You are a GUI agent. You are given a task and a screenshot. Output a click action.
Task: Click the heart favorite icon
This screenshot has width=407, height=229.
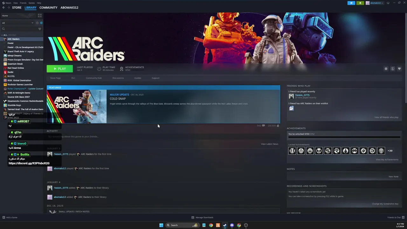399,69
